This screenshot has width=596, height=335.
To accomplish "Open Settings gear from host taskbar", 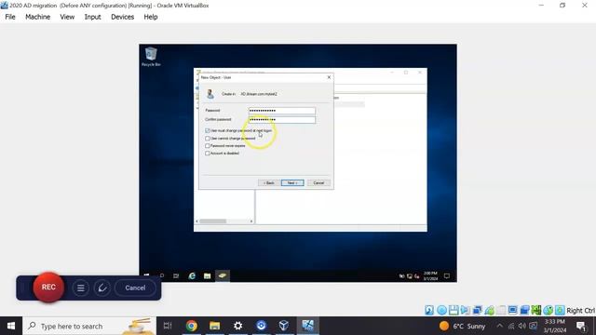I will 238,326.
